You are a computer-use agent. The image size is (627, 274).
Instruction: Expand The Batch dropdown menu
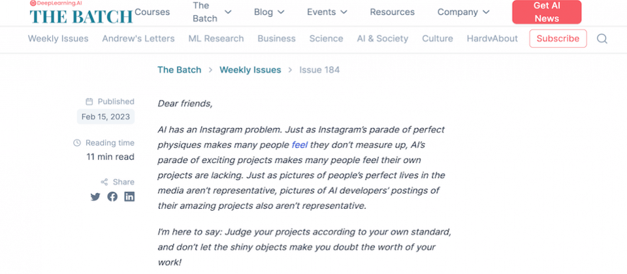point(212,12)
